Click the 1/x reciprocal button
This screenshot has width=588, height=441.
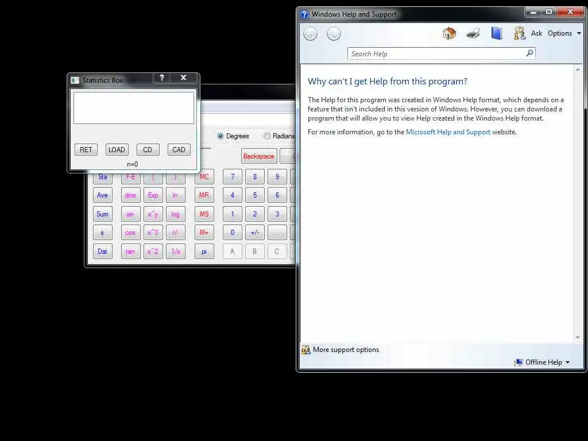(176, 252)
